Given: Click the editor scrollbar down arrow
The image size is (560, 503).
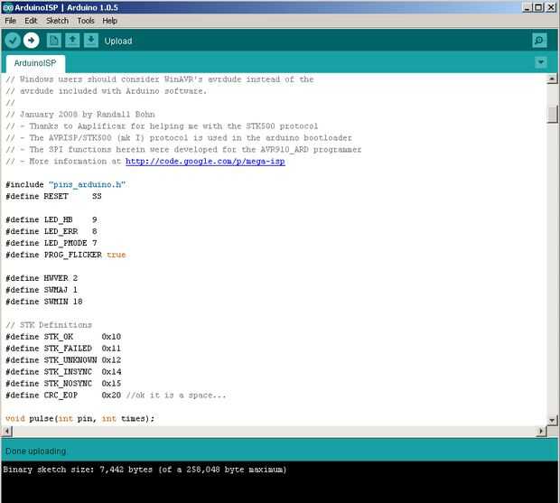Looking at the screenshot, I should 552,418.
